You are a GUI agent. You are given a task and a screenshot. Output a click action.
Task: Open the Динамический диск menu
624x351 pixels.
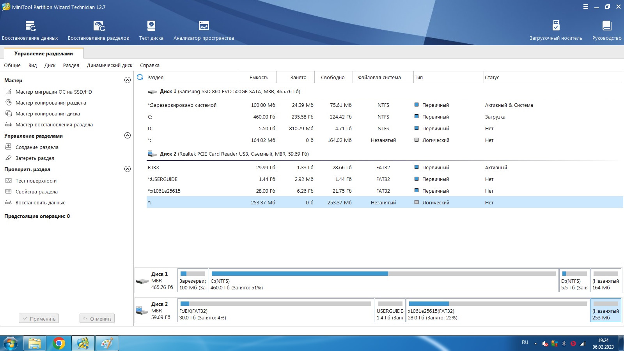[x=110, y=66]
